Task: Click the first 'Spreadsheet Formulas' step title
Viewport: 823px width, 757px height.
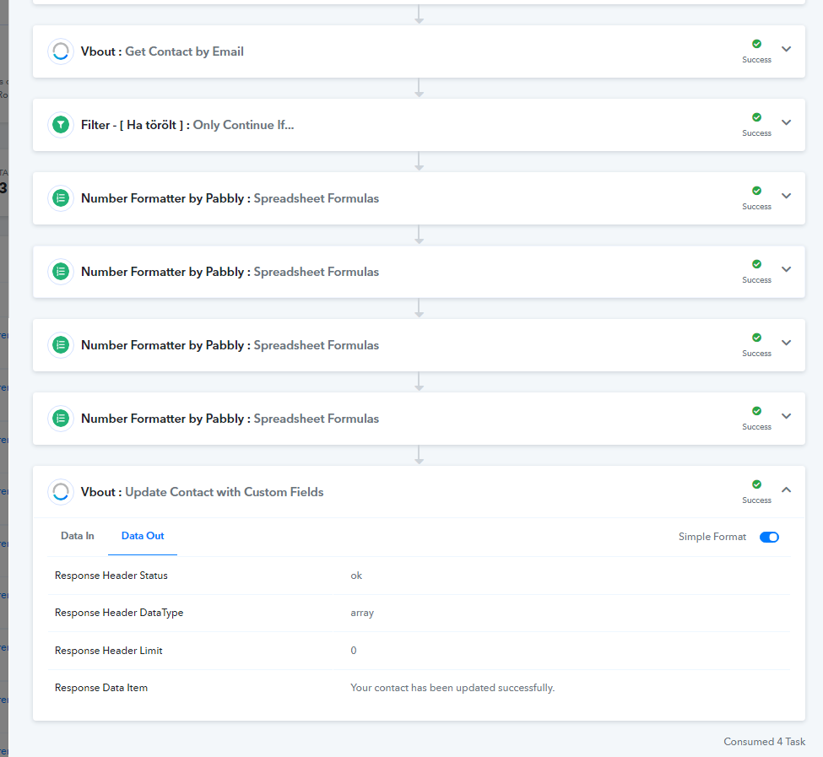Action: click(316, 198)
